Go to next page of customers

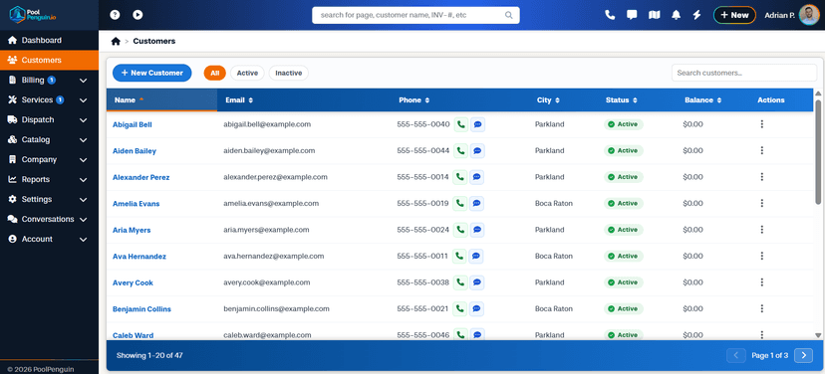pos(803,356)
